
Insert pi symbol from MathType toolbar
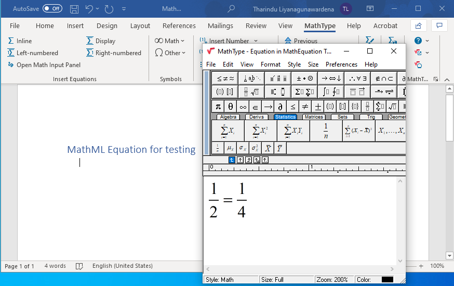(218, 107)
